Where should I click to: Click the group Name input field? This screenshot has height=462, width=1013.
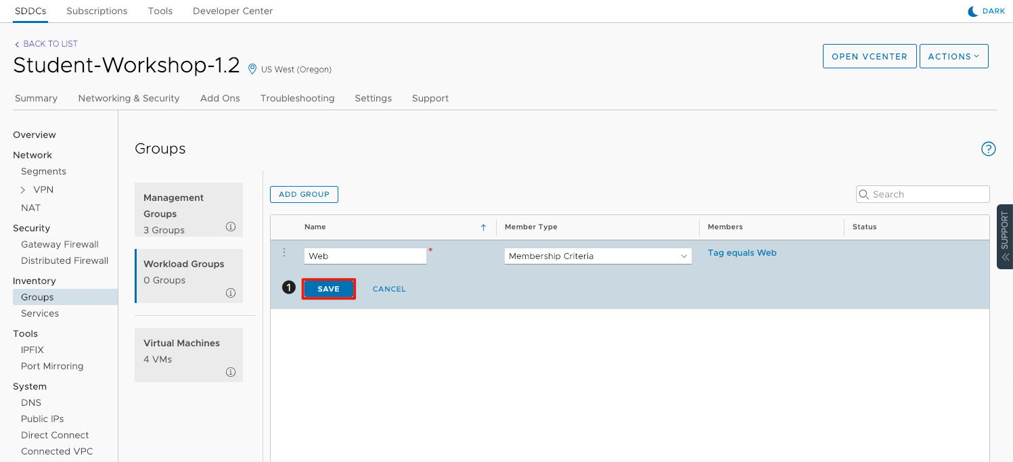365,256
